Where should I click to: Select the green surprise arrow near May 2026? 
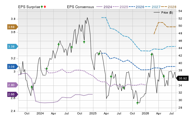[x=164, y=76]
